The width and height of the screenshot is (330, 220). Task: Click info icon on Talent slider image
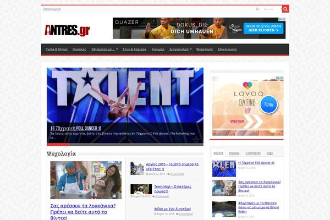tap(197, 69)
